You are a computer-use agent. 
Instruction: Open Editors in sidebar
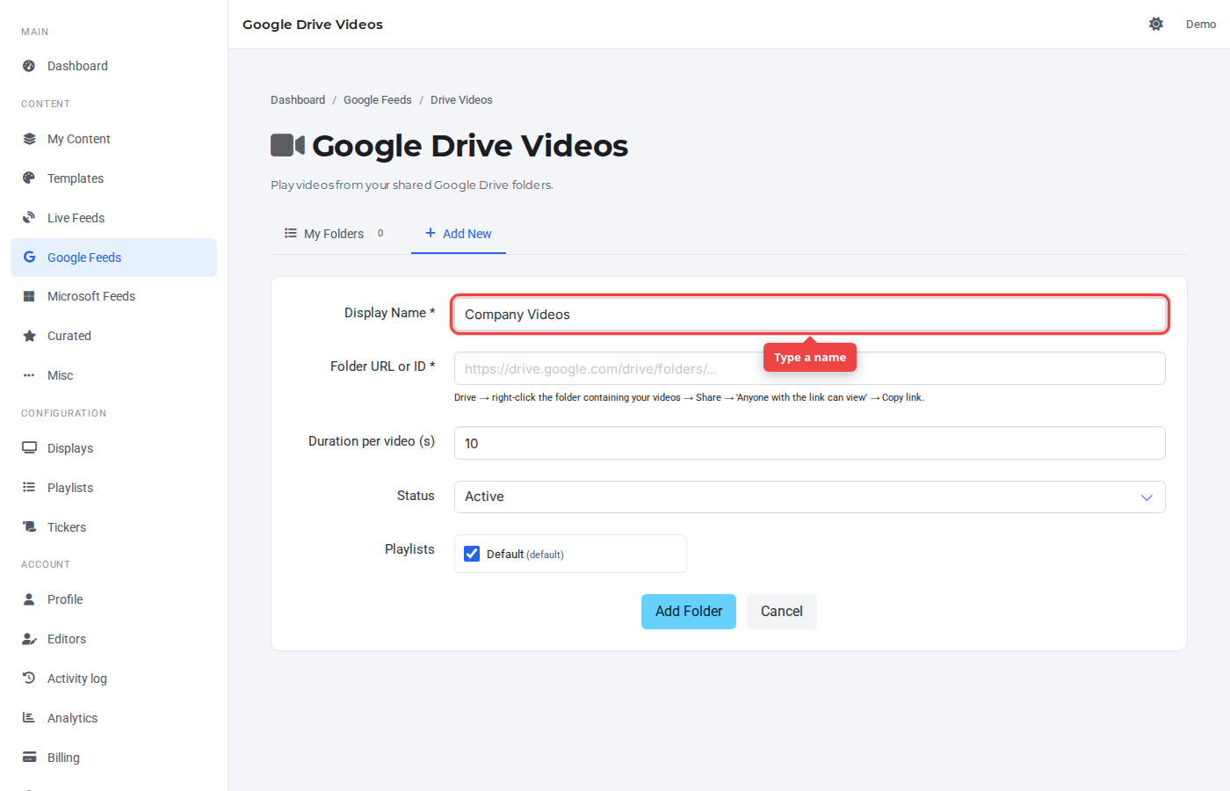(114, 639)
